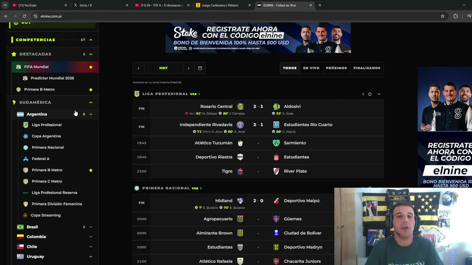The height and width of the screenshot is (265, 472).
Task: Click the browser back arrow
Action: tap(6, 16)
